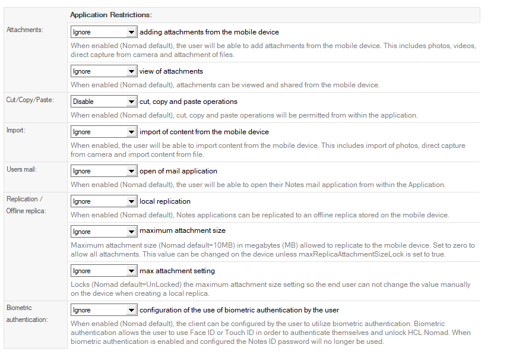Click the 'max attachment setting' option text
The width and height of the screenshot is (510, 354).
tap(177, 271)
